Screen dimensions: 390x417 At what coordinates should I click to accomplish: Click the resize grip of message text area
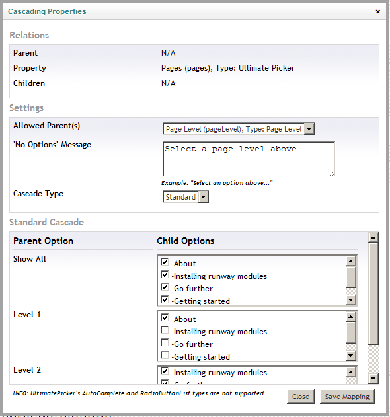pos(332,173)
